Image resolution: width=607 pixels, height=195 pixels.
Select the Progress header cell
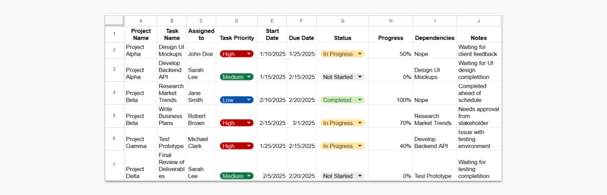click(390, 38)
